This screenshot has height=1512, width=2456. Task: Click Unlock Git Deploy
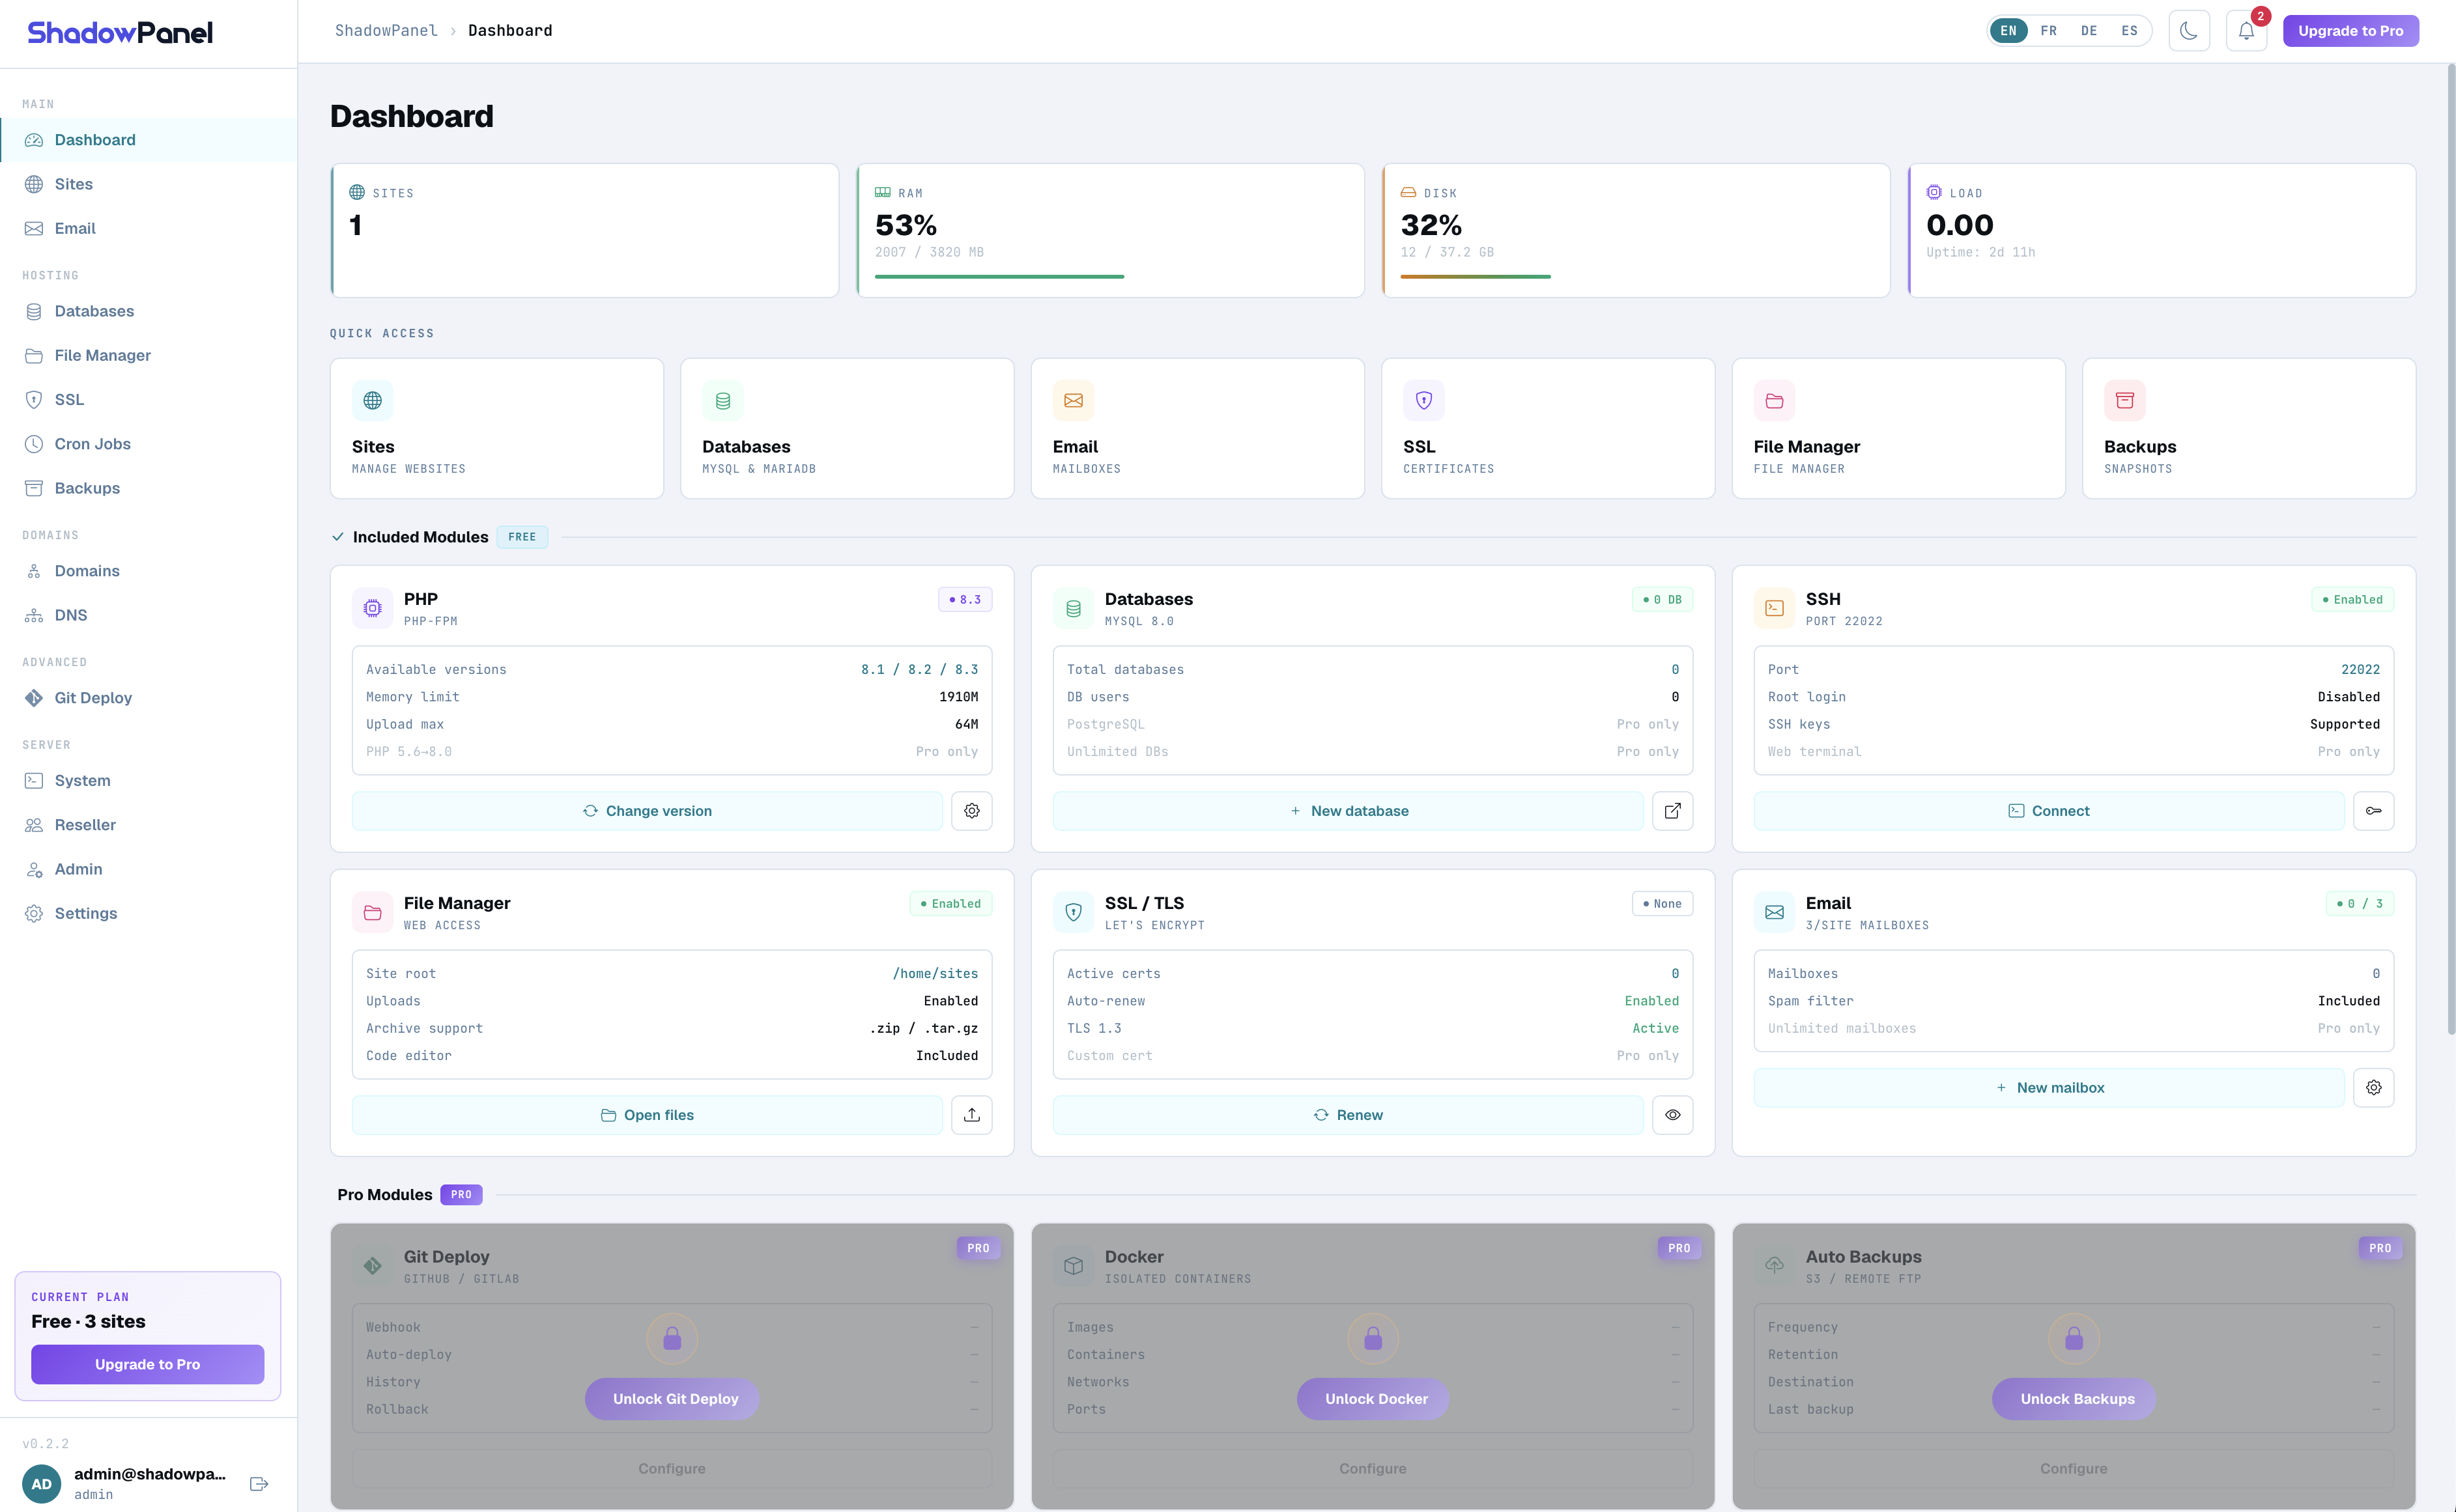pyautogui.click(x=672, y=1399)
